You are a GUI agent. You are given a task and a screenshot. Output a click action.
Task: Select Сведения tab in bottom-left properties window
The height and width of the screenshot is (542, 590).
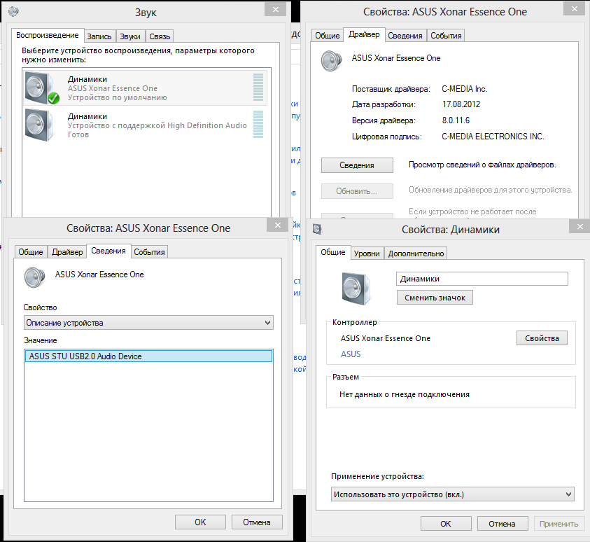click(x=108, y=251)
